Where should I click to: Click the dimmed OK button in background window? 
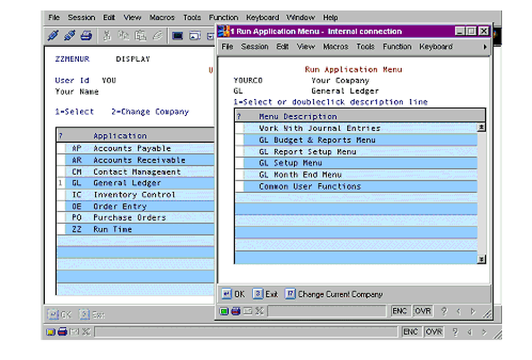coord(59,315)
